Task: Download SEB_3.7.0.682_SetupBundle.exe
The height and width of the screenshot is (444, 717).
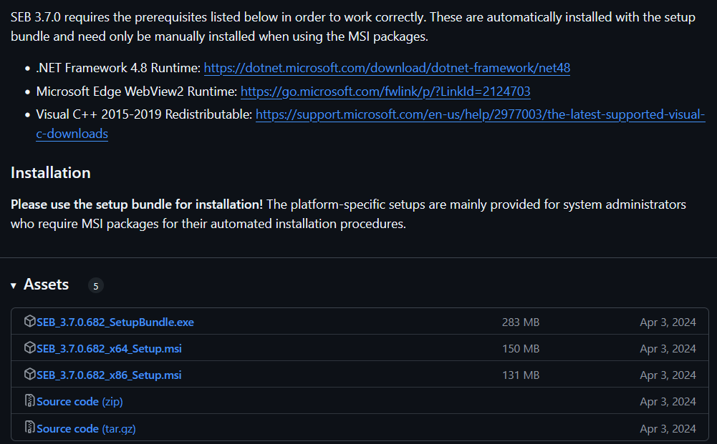Action: pos(115,322)
